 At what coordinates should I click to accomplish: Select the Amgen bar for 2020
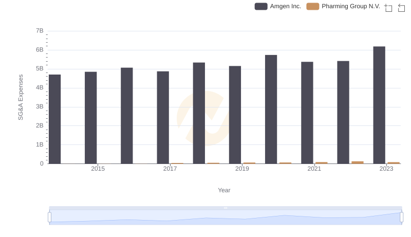271,109
